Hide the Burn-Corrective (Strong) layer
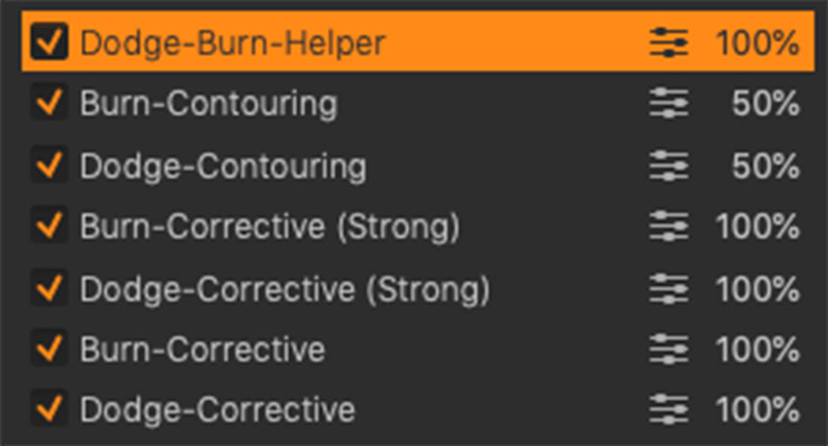 click(49, 226)
